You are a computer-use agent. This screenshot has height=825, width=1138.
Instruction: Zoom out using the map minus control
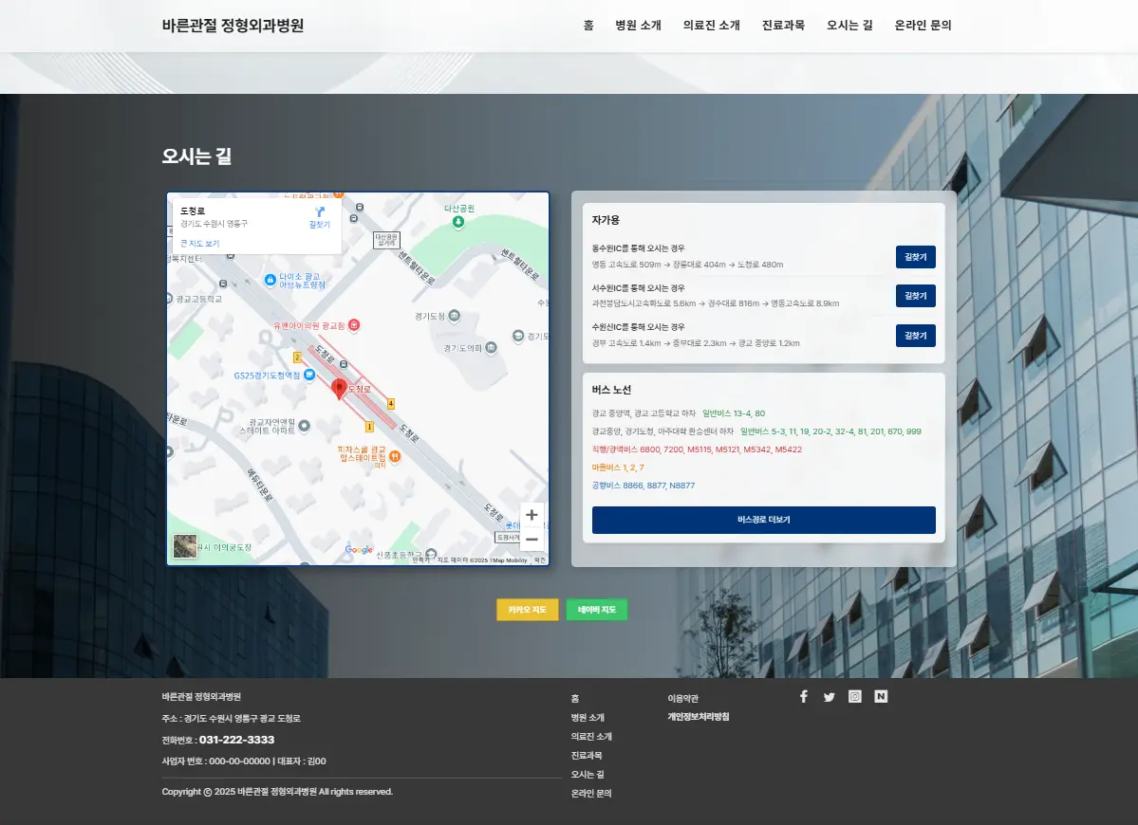click(532, 539)
